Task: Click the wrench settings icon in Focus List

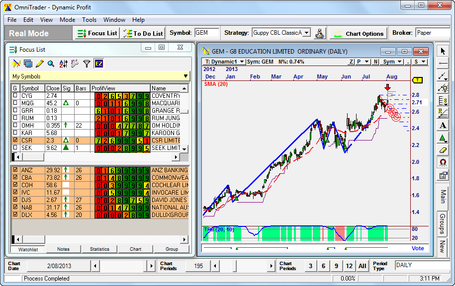Action: (x=75, y=64)
